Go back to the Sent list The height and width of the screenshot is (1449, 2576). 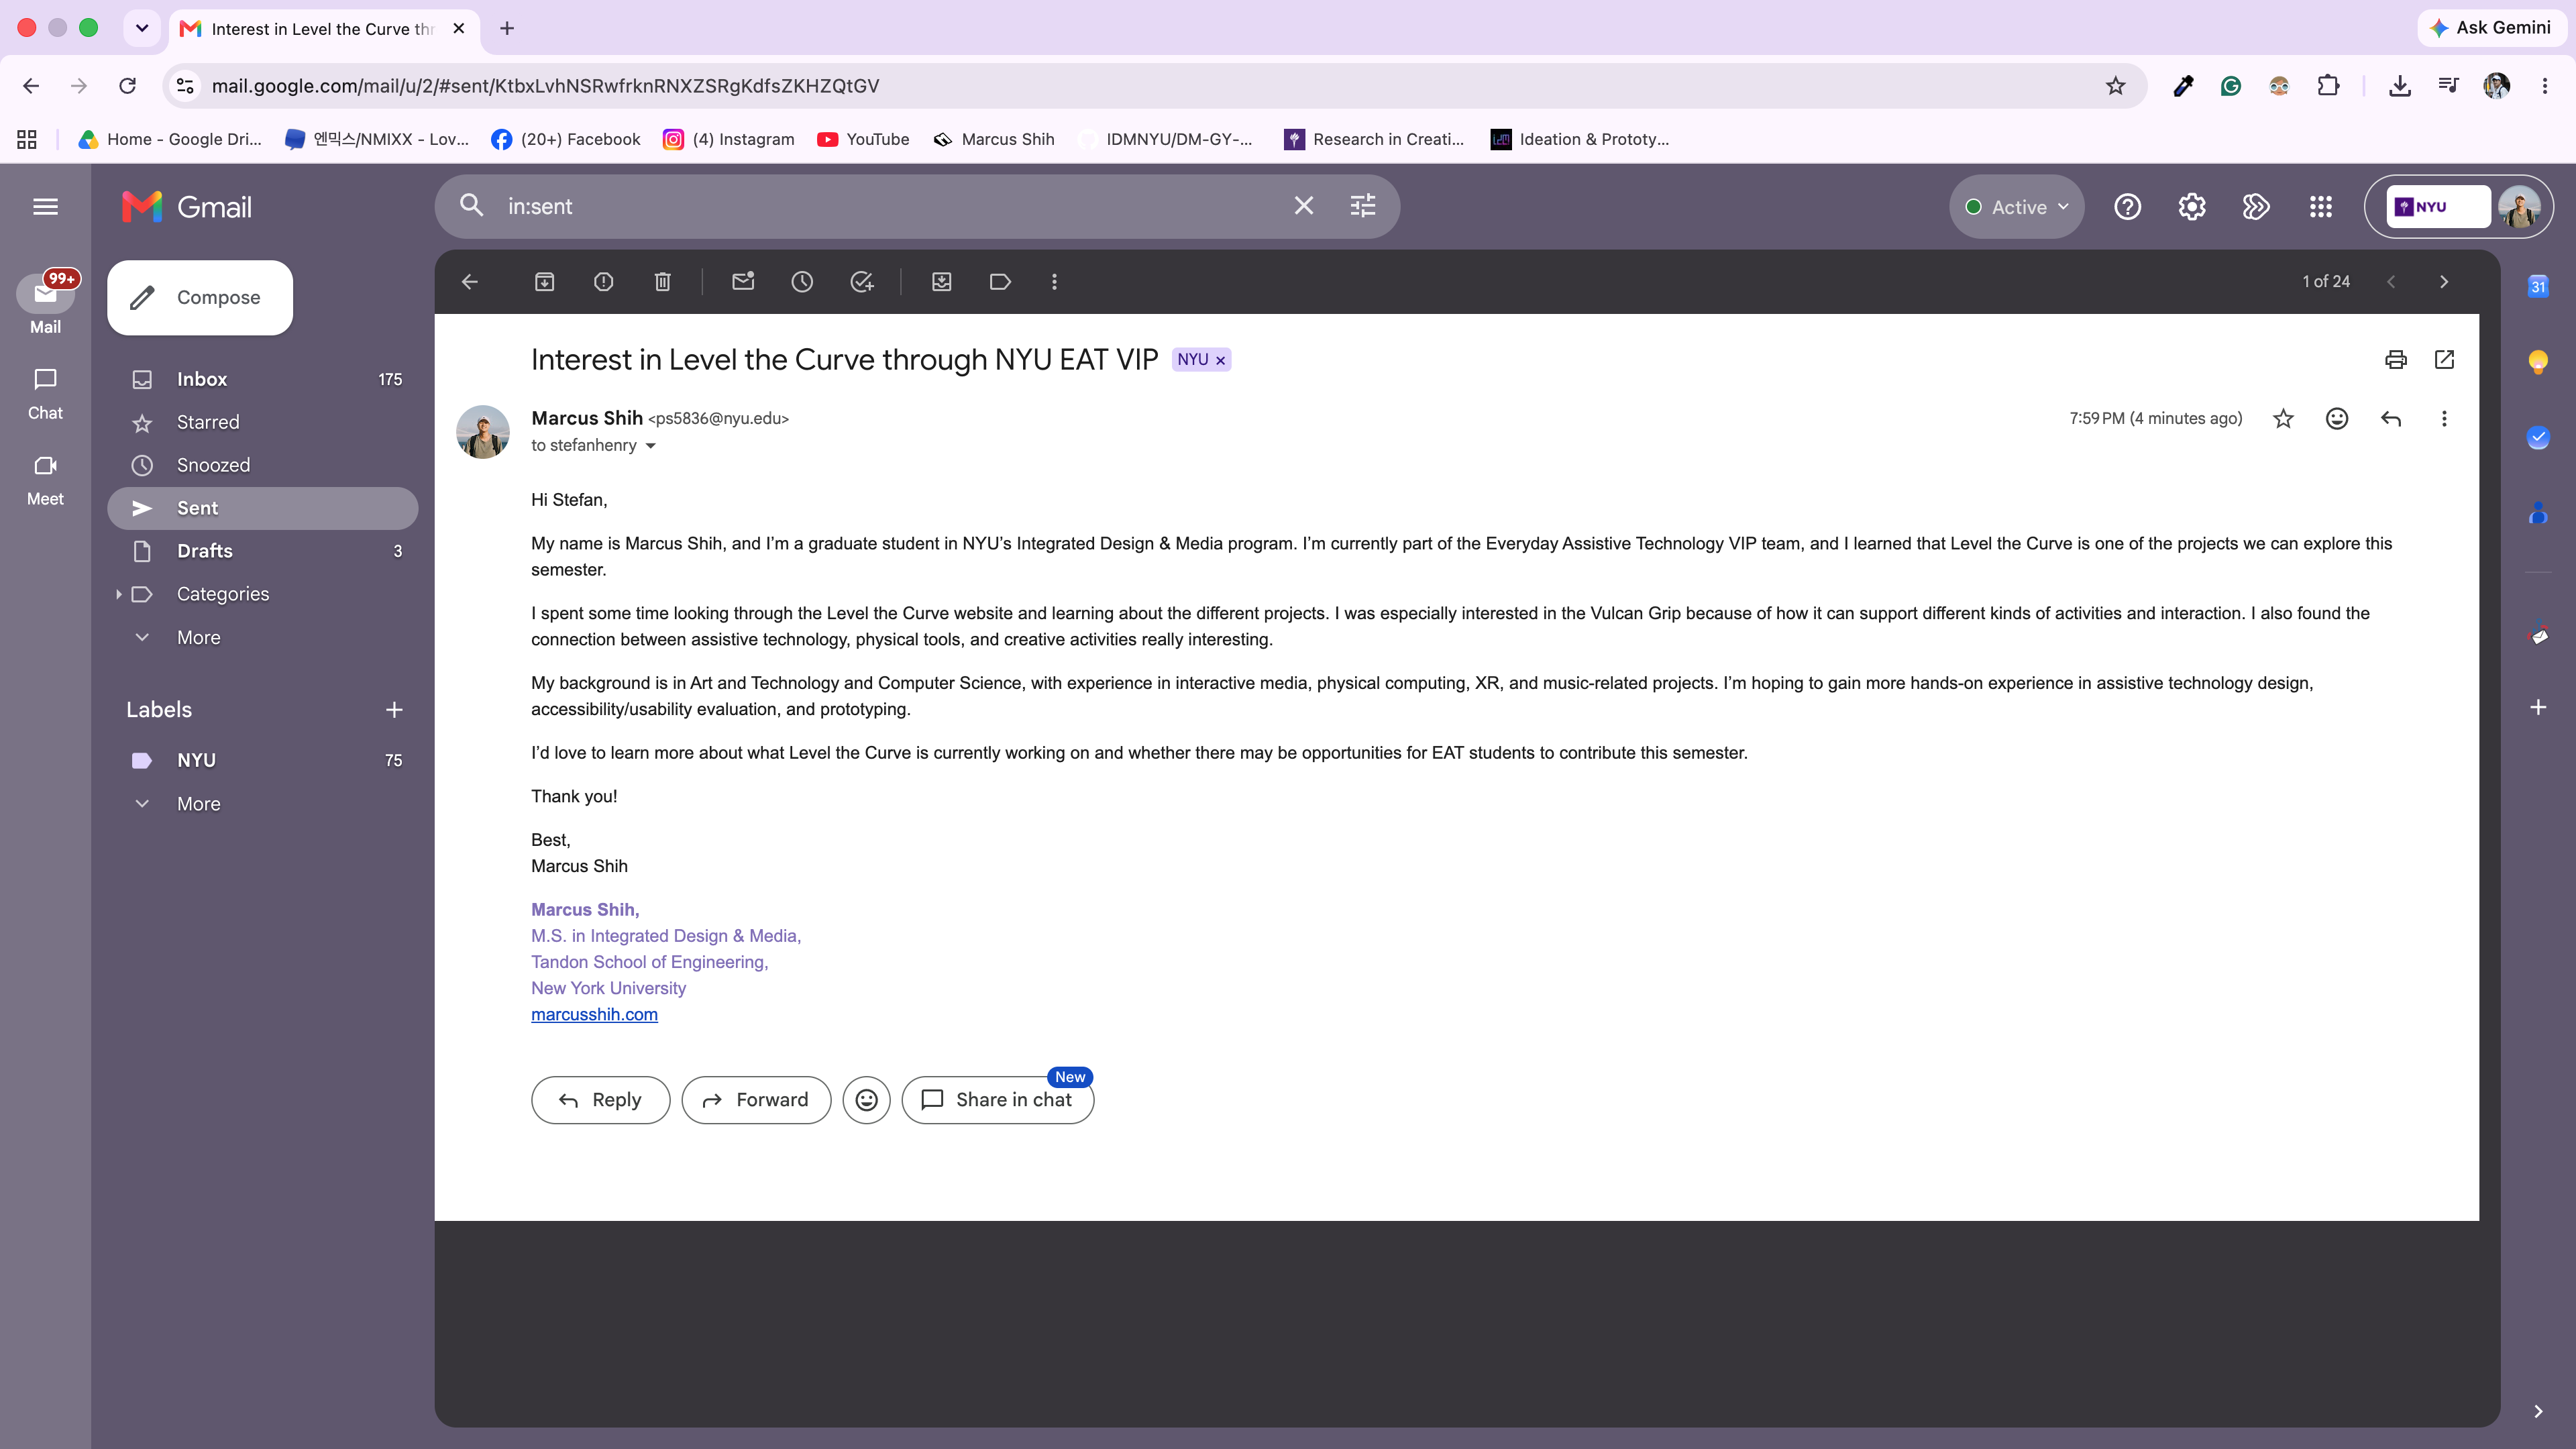[x=470, y=282]
